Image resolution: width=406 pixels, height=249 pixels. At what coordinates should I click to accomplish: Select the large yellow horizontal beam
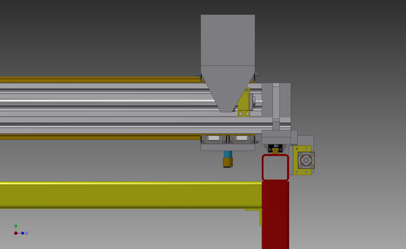click(x=130, y=195)
